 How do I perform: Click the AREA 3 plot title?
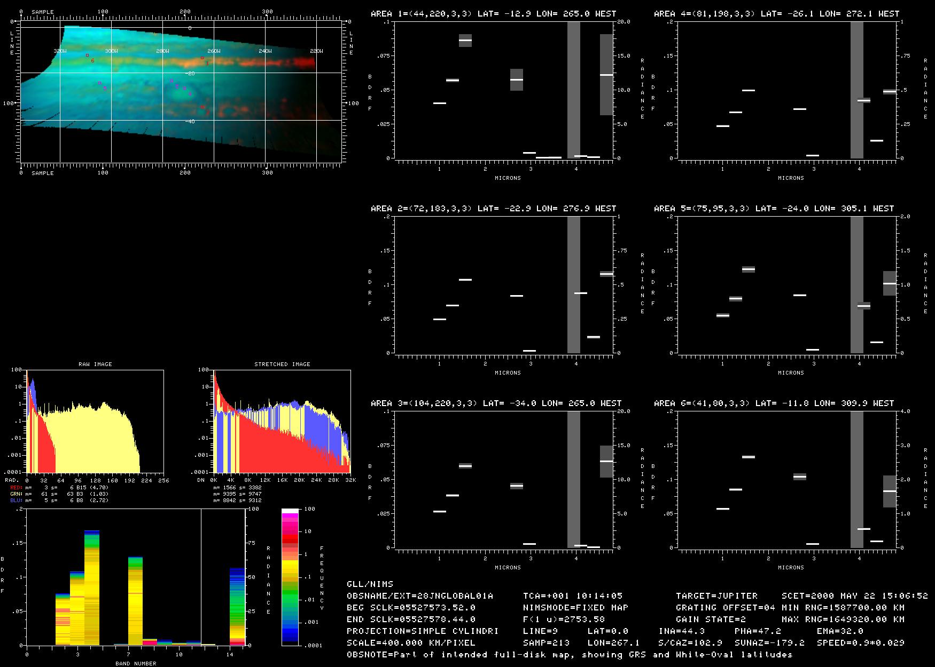click(496, 403)
